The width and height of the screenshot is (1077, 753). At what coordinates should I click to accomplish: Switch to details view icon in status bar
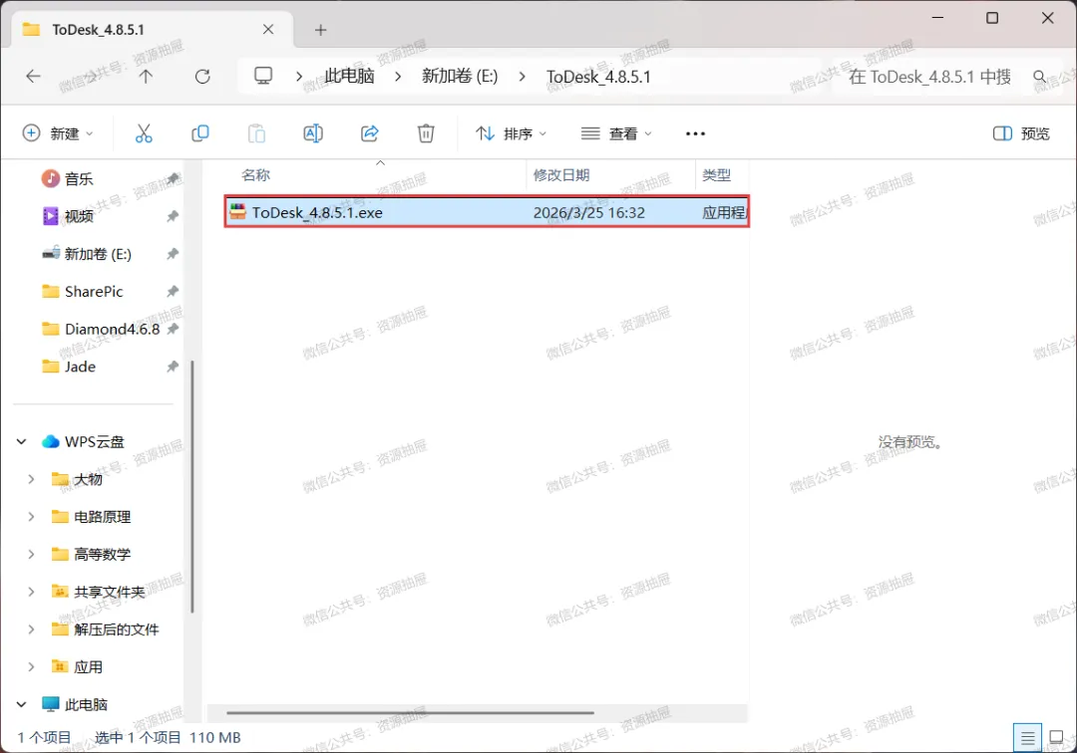click(1027, 738)
